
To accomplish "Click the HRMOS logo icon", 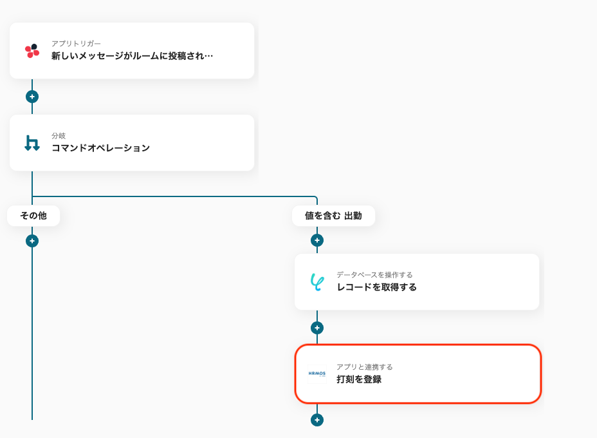I will [317, 374].
